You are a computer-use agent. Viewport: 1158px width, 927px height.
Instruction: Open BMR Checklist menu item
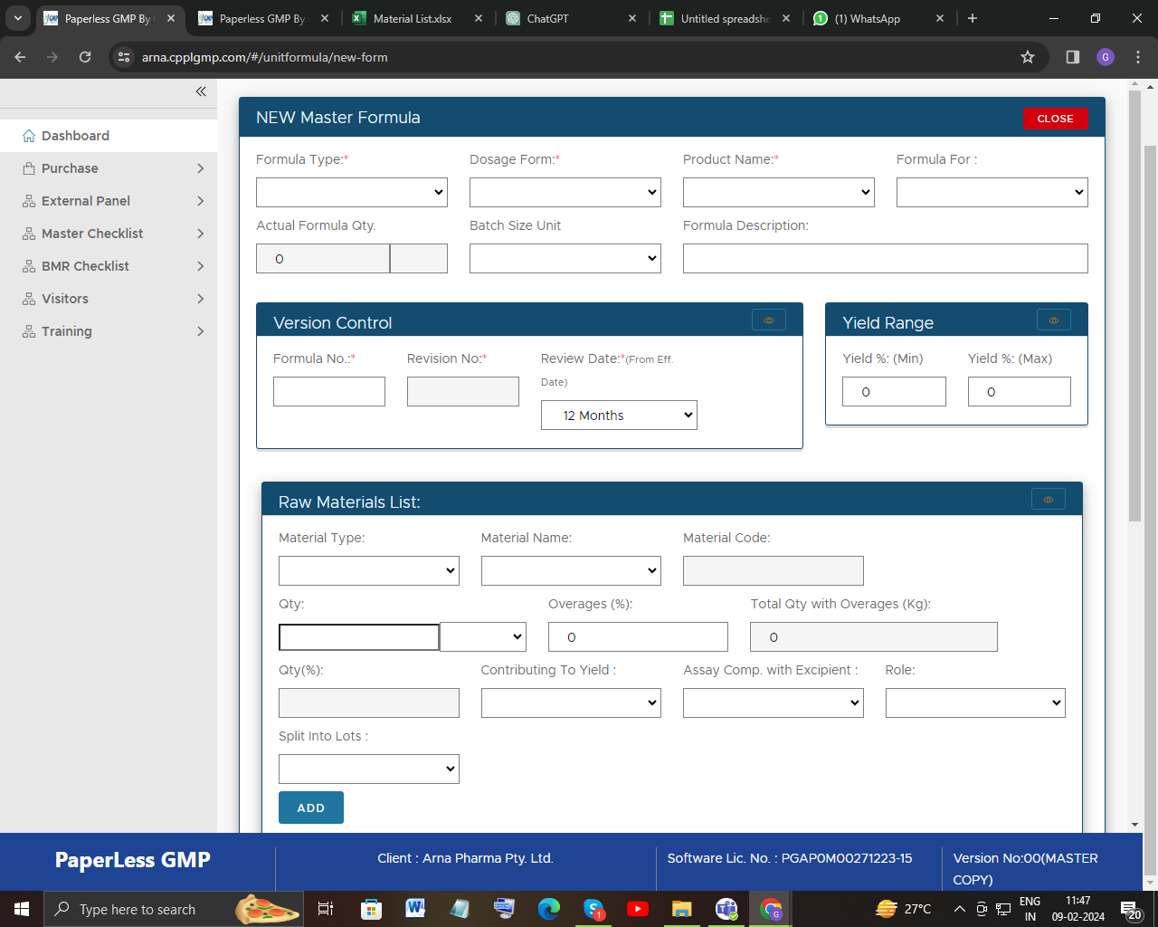pyautogui.click(x=85, y=266)
